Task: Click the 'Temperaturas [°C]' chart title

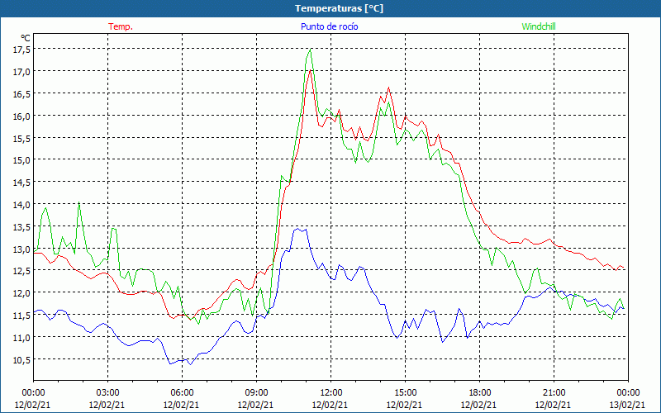Action: (x=339, y=8)
